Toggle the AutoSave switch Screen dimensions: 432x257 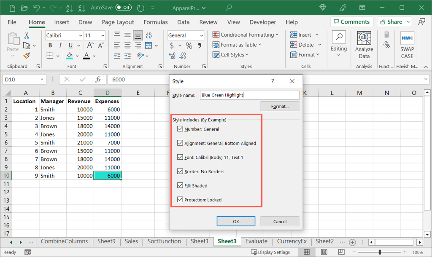pyautogui.click(x=123, y=8)
